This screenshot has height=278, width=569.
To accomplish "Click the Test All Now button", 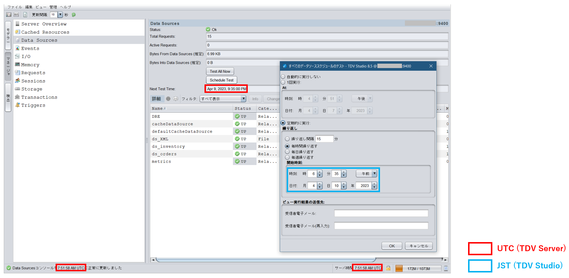I will pos(220,71).
